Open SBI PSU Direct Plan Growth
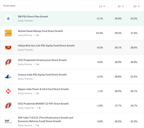The width and height of the screenshot is (144, 128). [x=33, y=16]
